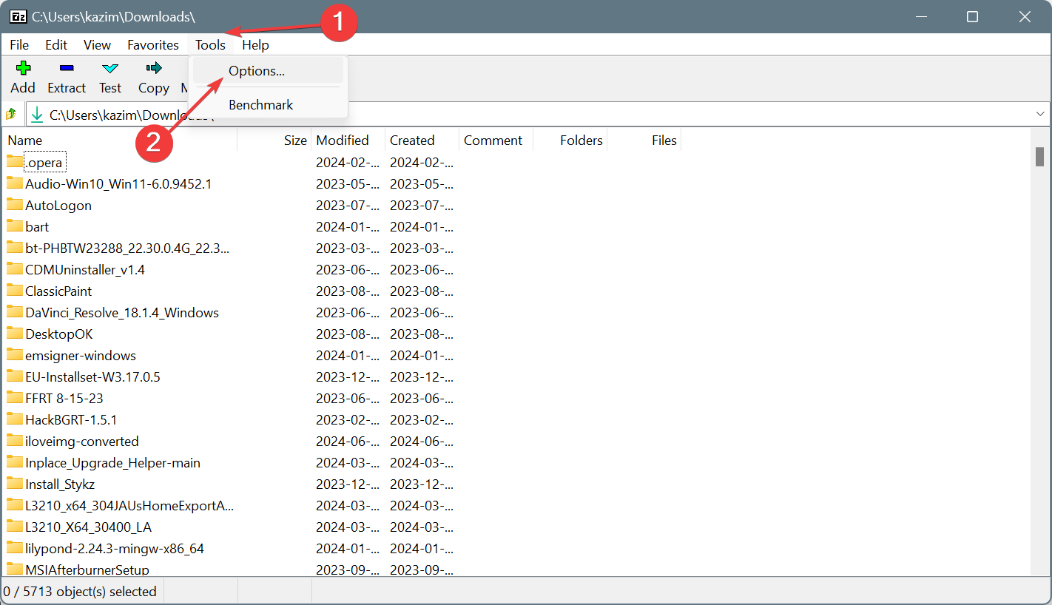
Task: Expand the address bar path dropdown
Action: coord(1040,113)
